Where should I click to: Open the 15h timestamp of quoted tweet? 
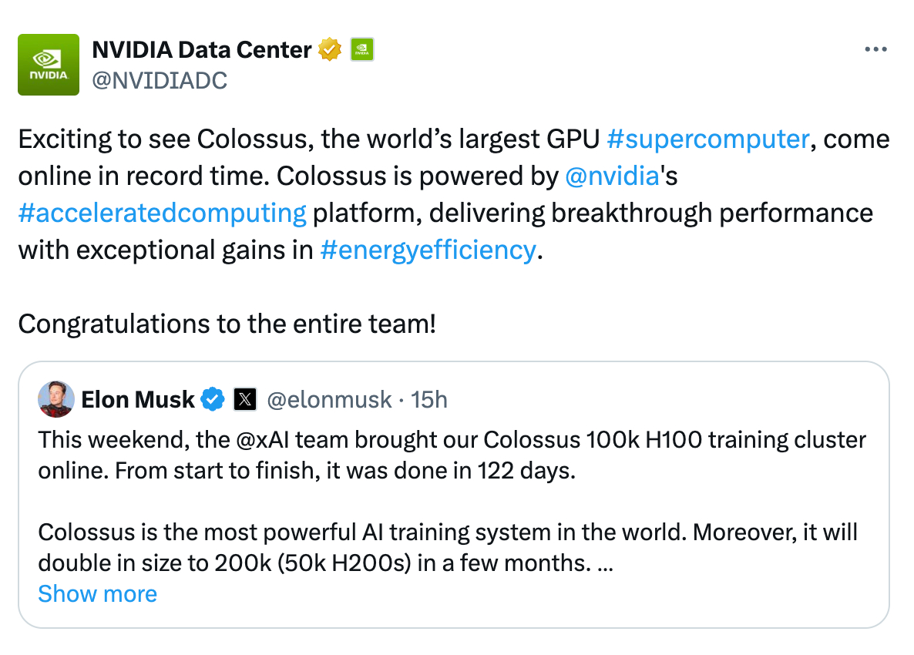tap(429, 400)
